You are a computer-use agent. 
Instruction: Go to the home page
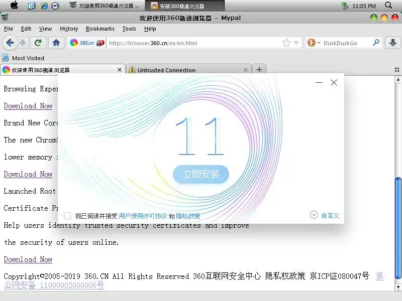pyautogui.click(x=56, y=43)
